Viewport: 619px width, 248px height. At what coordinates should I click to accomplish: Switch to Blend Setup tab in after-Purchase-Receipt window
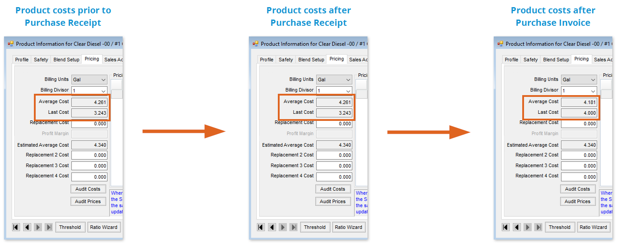[x=311, y=60]
